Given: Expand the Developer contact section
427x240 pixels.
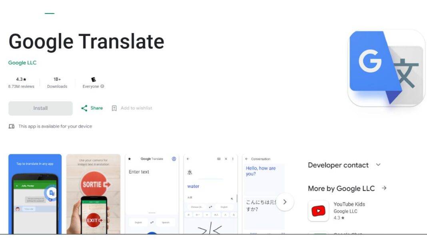Looking at the screenshot, I should coord(378,165).
